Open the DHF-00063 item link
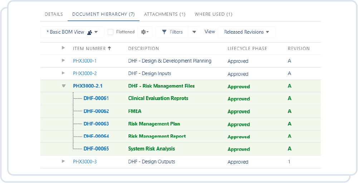This screenshot has width=358, height=183. [x=96, y=124]
